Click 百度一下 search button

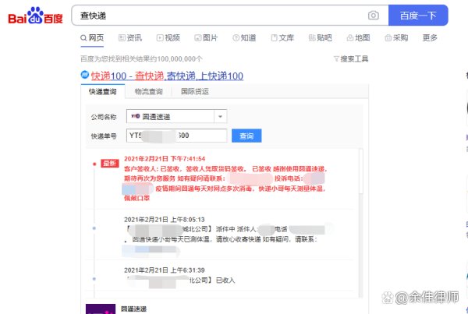418,16
